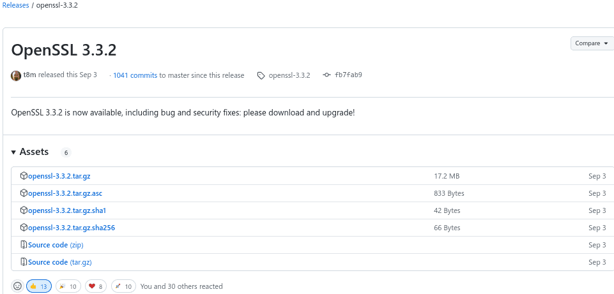
Task: Click t8m user avatar
Action: pos(16,75)
